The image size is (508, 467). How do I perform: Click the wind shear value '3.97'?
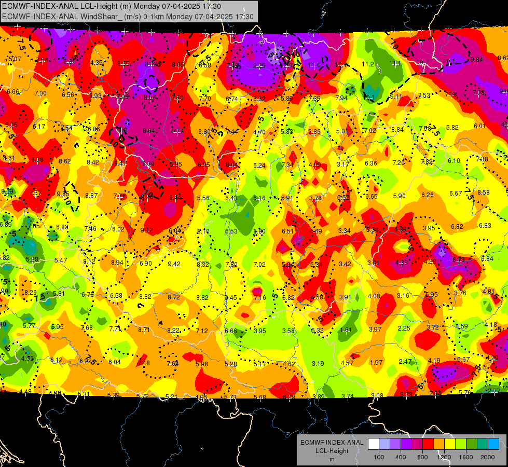pyautogui.click(x=375, y=329)
